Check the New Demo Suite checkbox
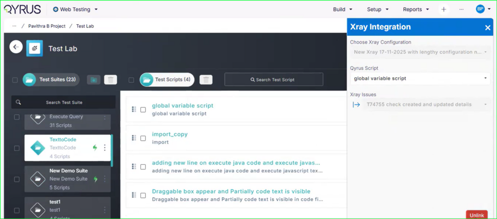 coord(17,179)
